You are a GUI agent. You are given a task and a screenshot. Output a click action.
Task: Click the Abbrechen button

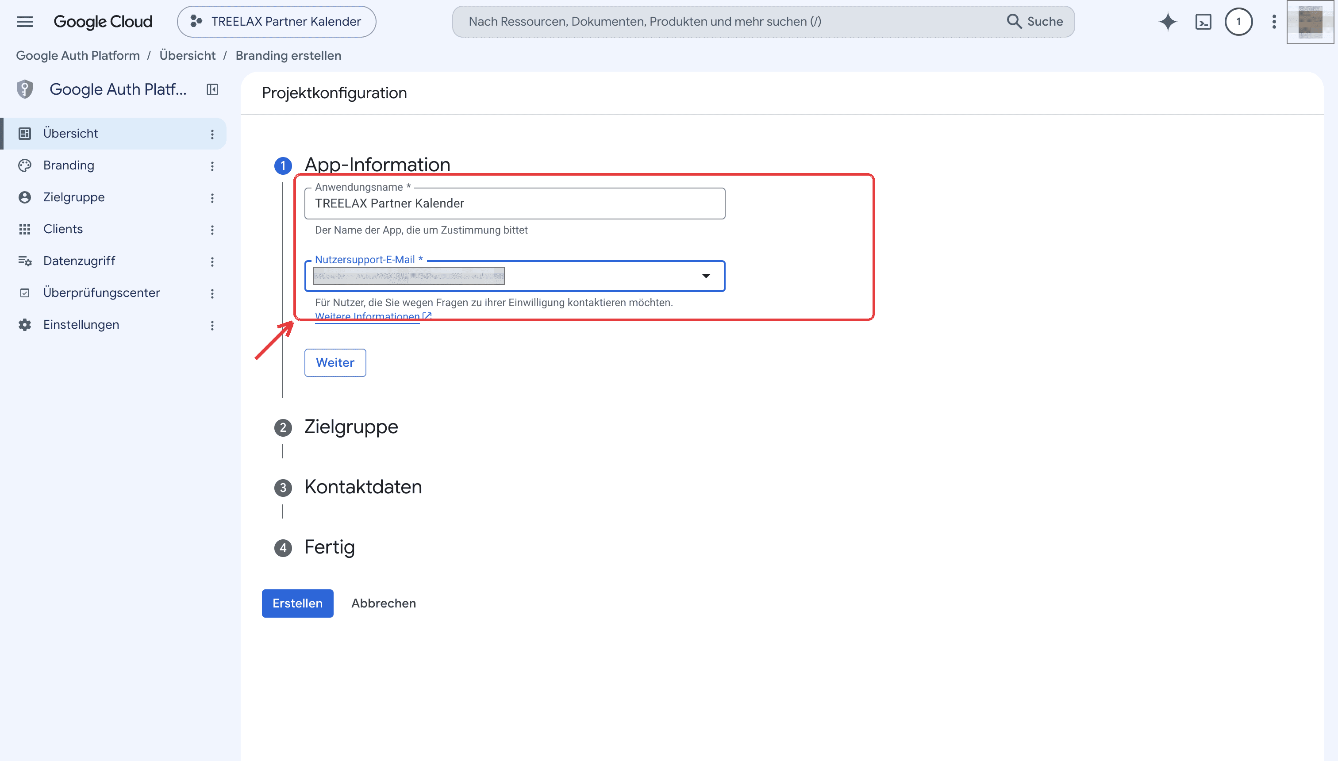[x=384, y=603]
